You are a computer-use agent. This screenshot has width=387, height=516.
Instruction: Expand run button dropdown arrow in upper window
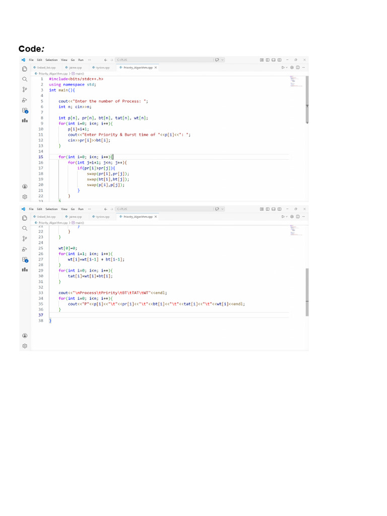pos(287,68)
